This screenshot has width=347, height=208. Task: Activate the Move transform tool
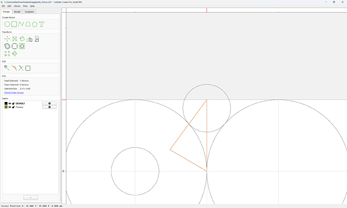7,39
